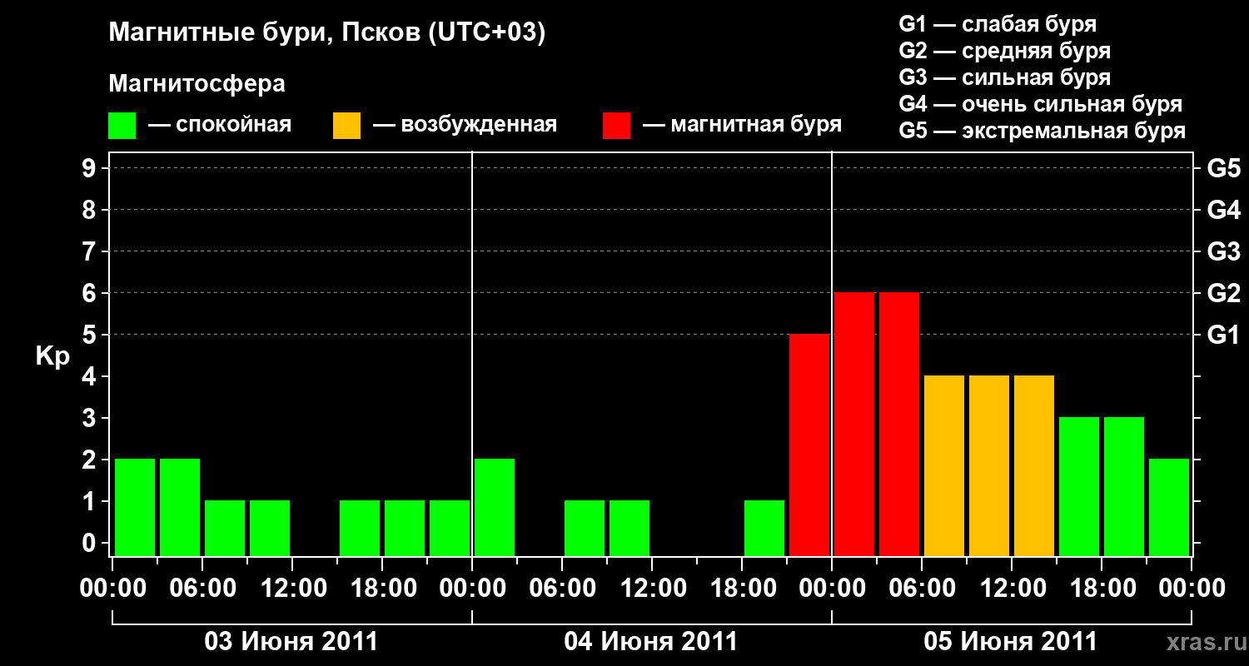Click the '— магнитная буря' legend label
This screenshot has width=1249, height=666.
pos(742,126)
